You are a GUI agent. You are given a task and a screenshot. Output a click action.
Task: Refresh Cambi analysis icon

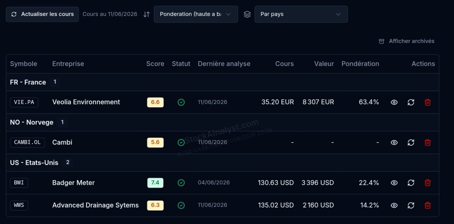[x=411, y=142]
